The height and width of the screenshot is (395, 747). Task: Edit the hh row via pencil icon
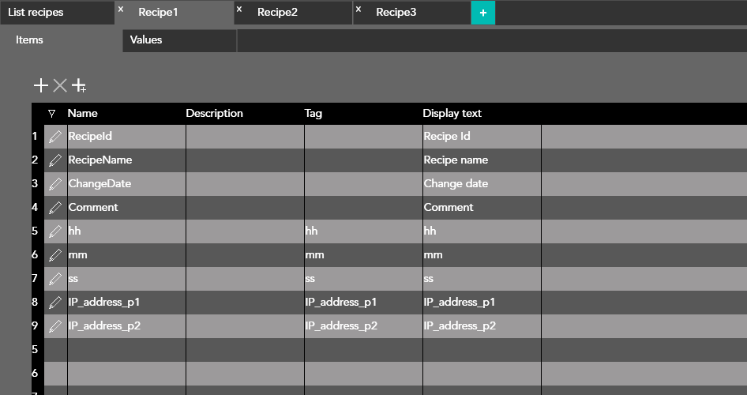(x=54, y=231)
